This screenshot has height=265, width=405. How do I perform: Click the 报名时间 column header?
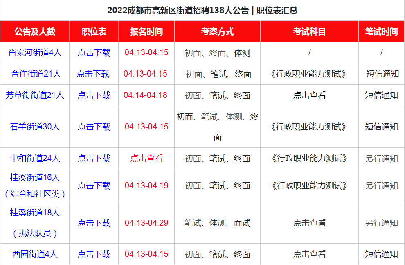[x=146, y=32]
